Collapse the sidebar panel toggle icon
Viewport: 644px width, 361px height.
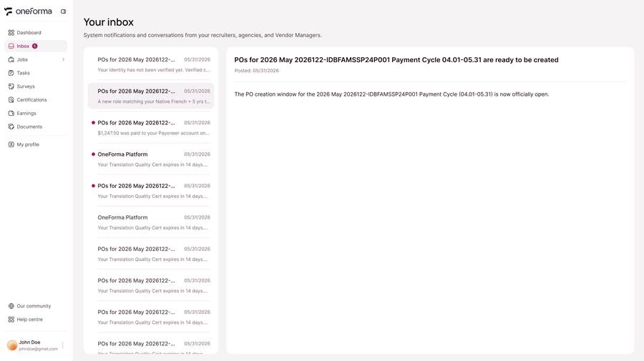[63, 11]
